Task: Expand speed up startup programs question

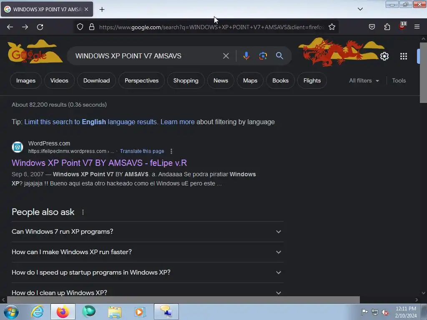Action: point(147,272)
